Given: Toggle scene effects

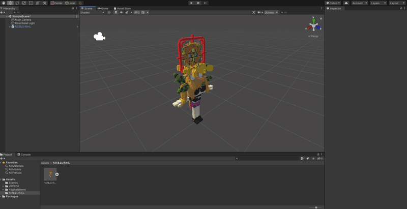Looking at the screenshot, I should pyautogui.click(x=127, y=12).
